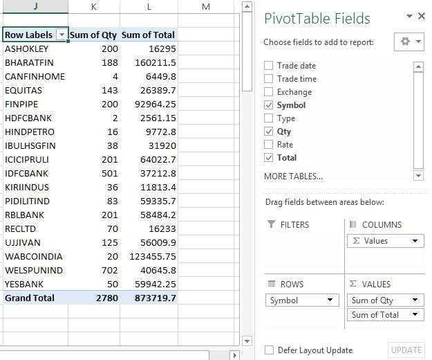This screenshot has height=360, width=432.
Task: Open the Sum of Qty field dropdown
Action: pyautogui.click(x=415, y=300)
